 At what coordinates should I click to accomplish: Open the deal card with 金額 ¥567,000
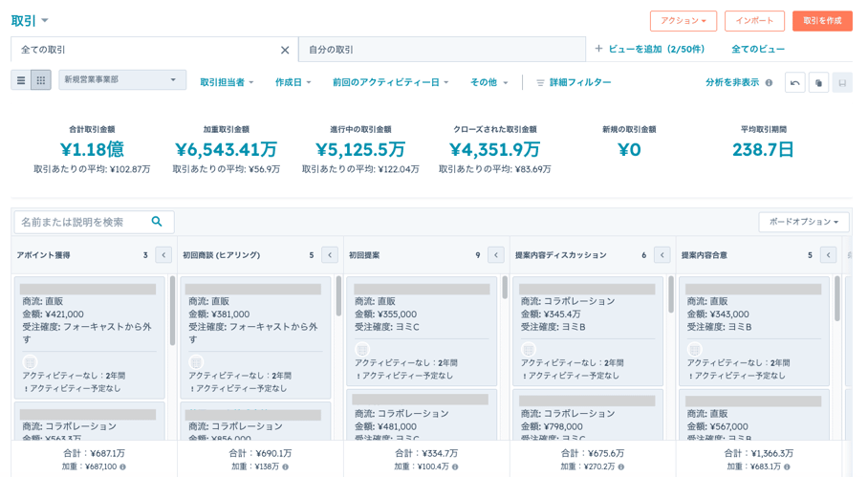click(754, 415)
